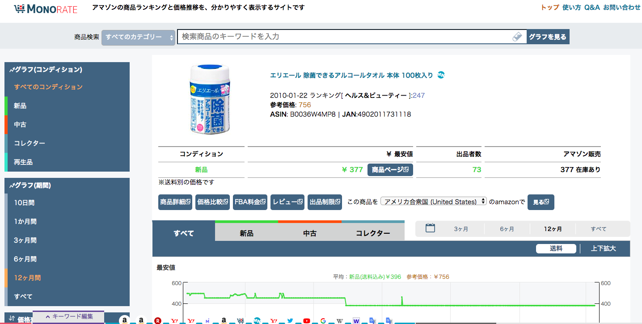Open the 商品詳細 button
The width and height of the screenshot is (642, 324).
[175, 202]
